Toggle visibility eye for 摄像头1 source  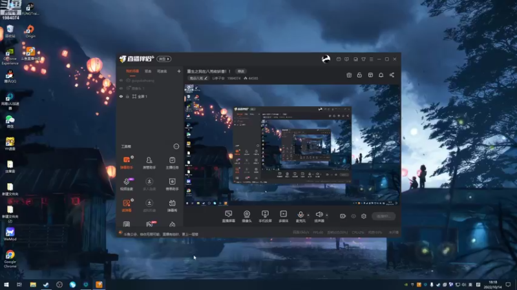[121, 88]
